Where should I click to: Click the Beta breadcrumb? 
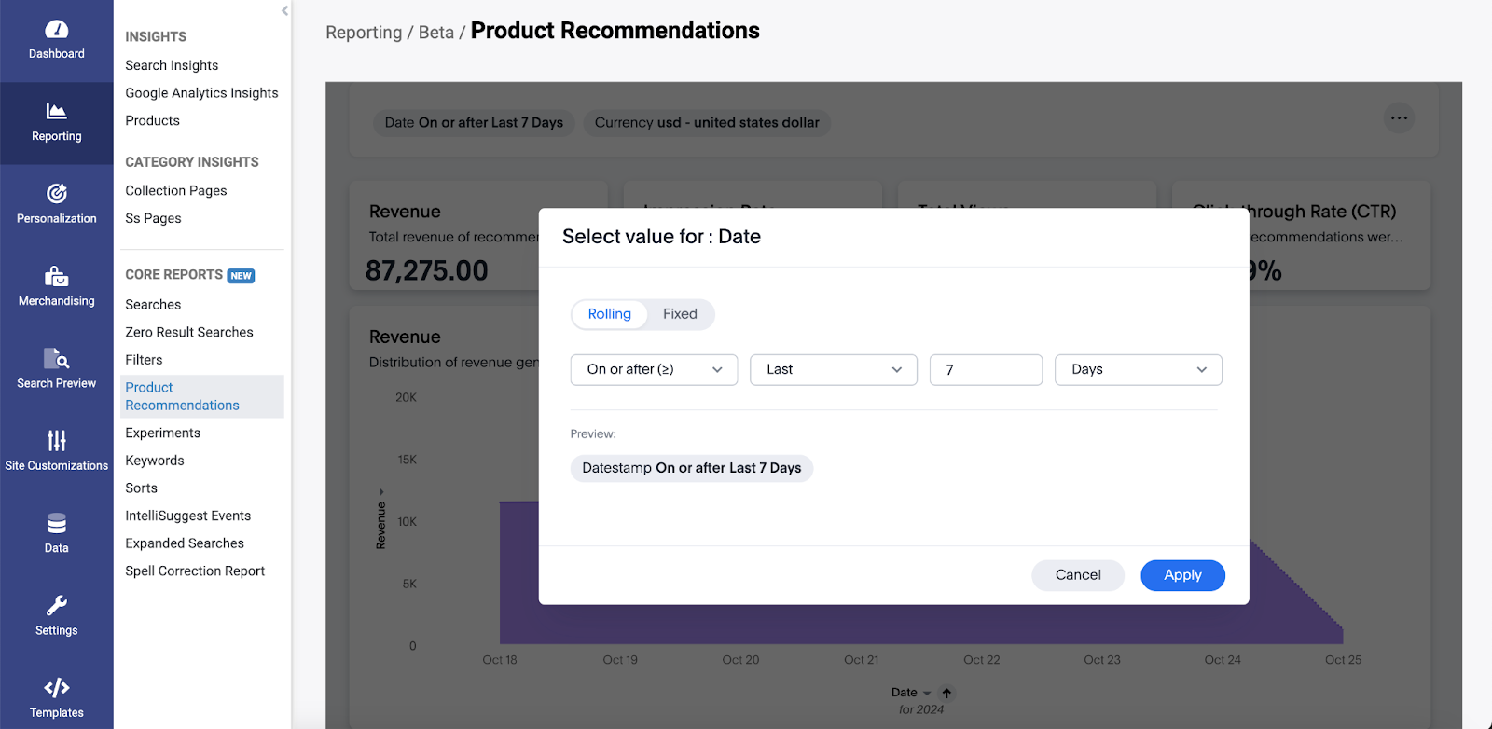pyautogui.click(x=436, y=33)
